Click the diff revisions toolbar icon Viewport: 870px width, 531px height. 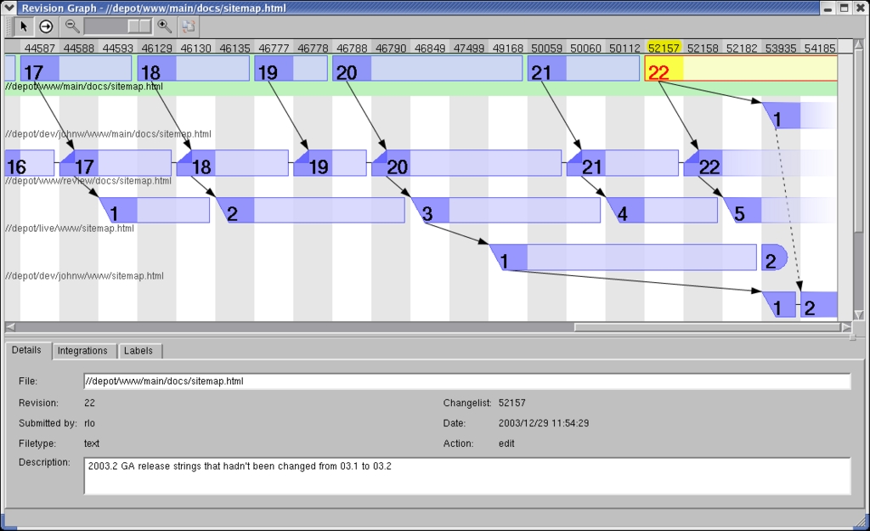[187, 26]
